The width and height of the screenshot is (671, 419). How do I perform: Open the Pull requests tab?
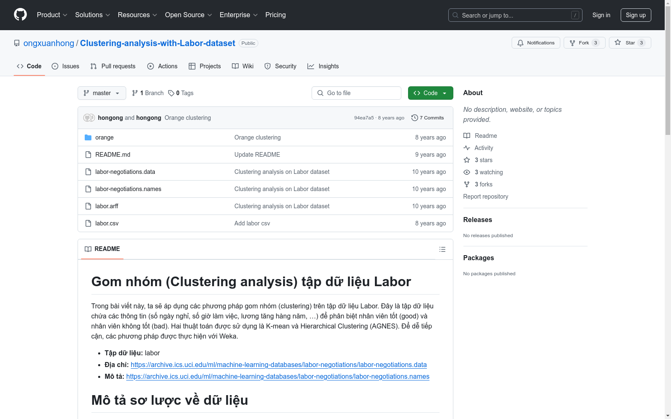(113, 66)
